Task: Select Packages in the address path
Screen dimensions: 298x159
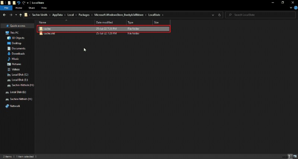Action: point(84,15)
